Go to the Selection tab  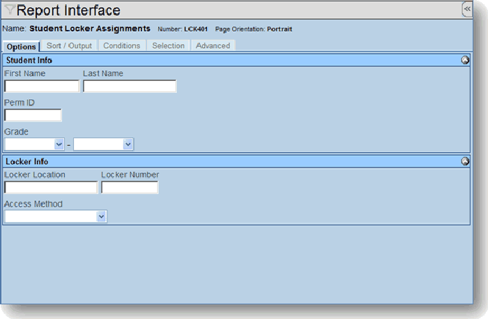pyautogui.click(x=168, y=46)
